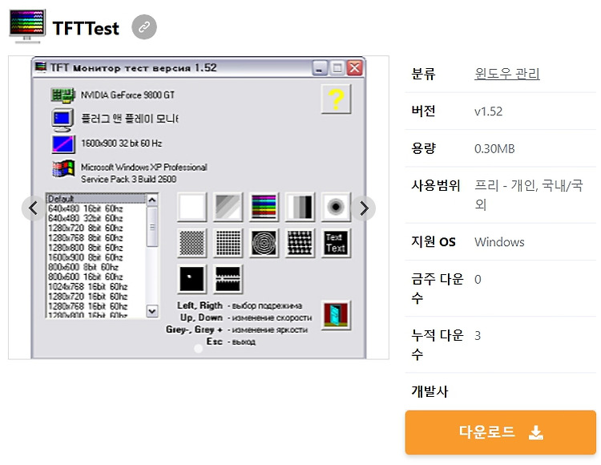Screen dimensions: 601x465
Task: Click the TFTTest app logo icon
Action: click(27, 26)
